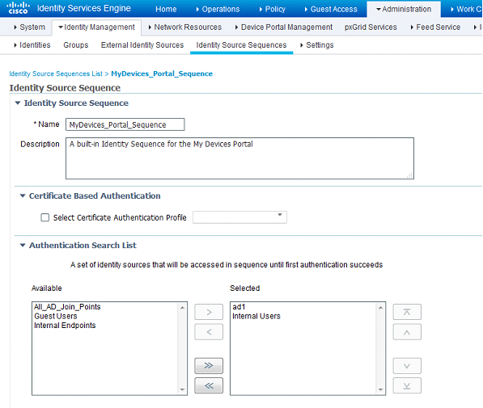The height and width of the screenshot is (408, 483).
Task: Expand Feed Service submenu
Action: click(435, 27)
